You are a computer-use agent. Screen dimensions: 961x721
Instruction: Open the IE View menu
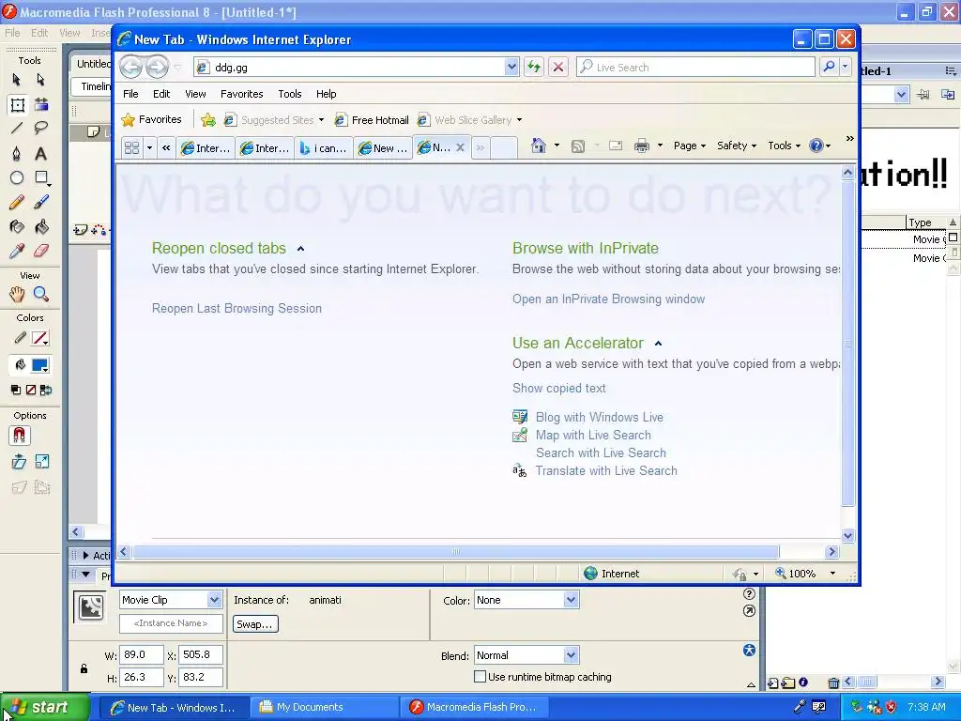195,94
